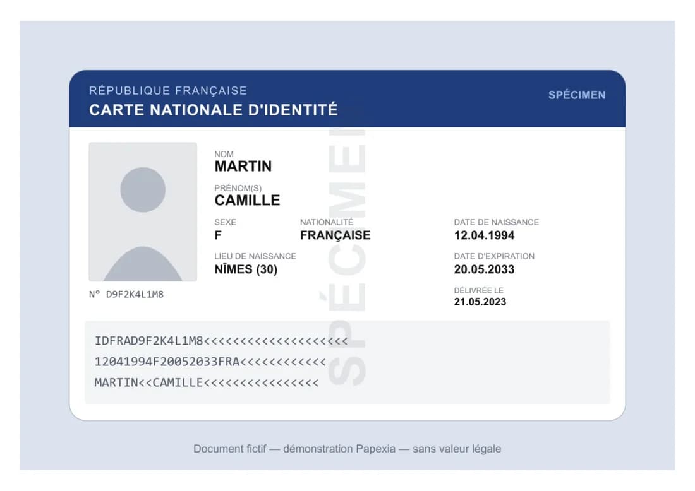This screenshot has height=491, width=695.
Task: Select the nationality value 'FRANÇAISE'
Action: (335, 235)
